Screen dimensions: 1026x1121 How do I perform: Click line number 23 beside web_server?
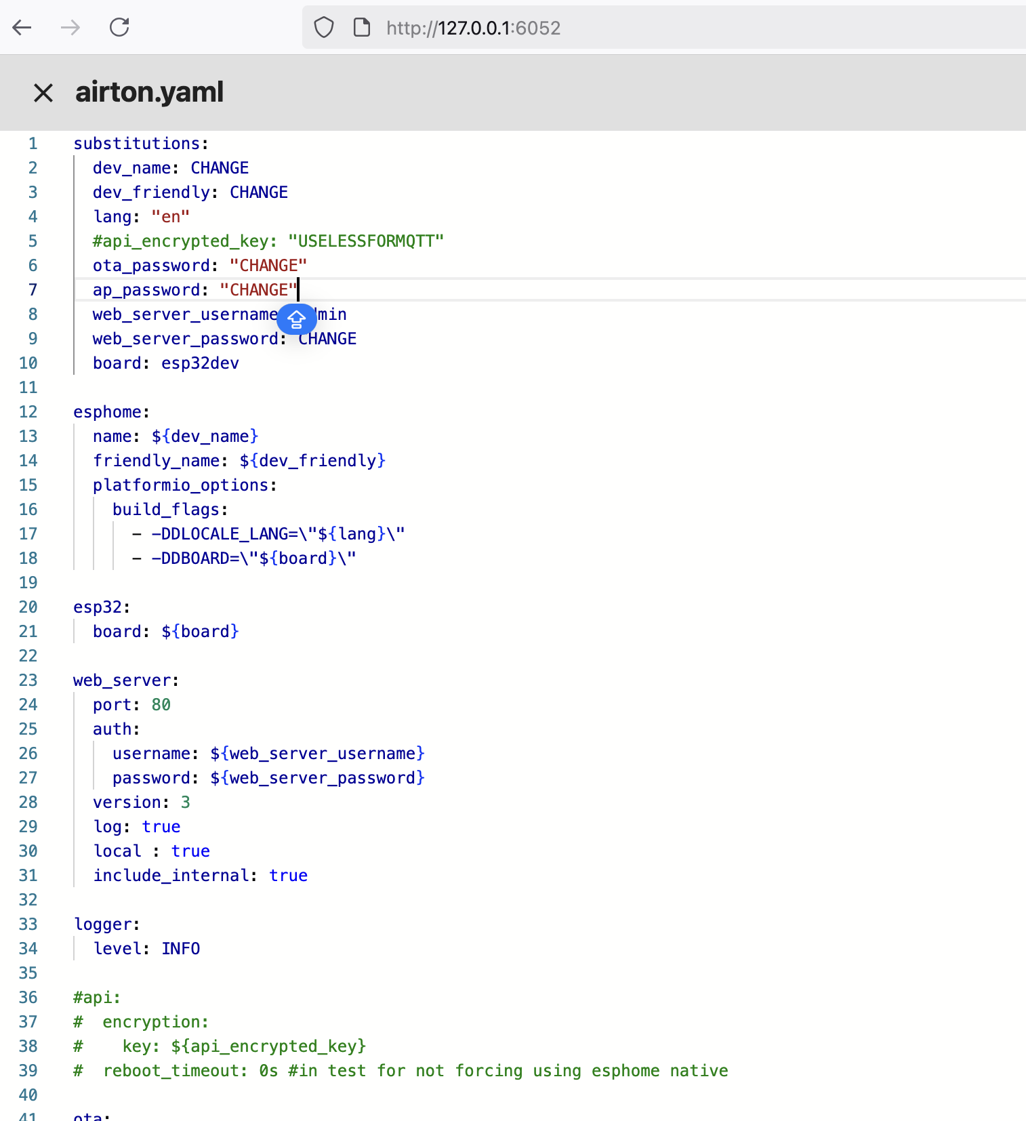click(x=28, y=680)
